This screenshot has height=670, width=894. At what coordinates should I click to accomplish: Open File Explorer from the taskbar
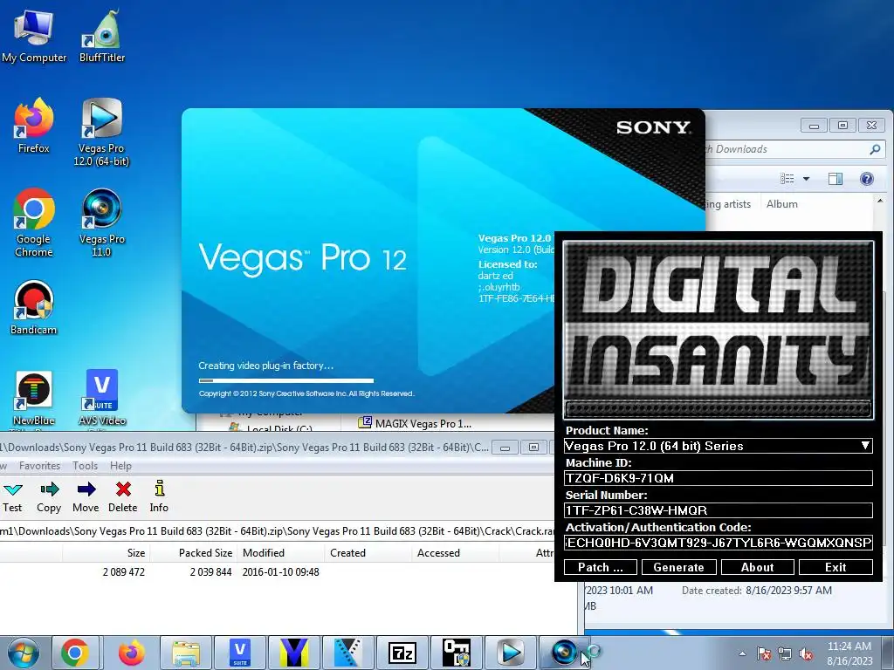coord(186,653)
